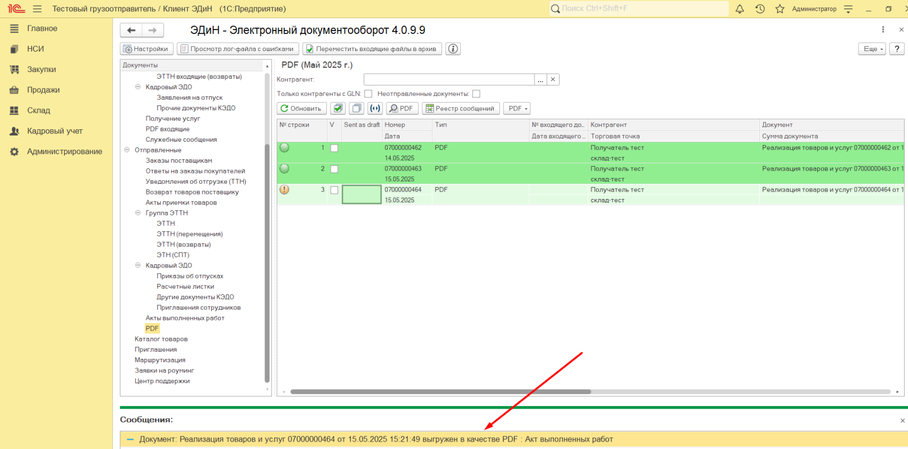Image resolution: width=908 pixels, height=449 pixels.
Task: Collapse Кадровый ЭДО node under Отправленные
Action: coord(137,265)
